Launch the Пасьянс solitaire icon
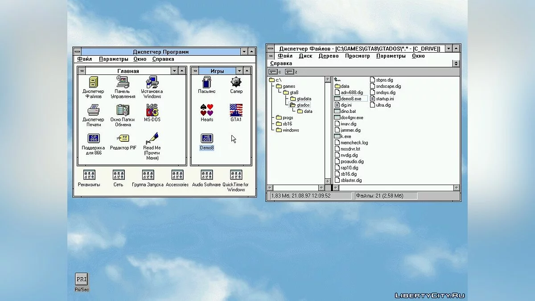The height and width of the screenshot is (301, 535). point(206,82)
